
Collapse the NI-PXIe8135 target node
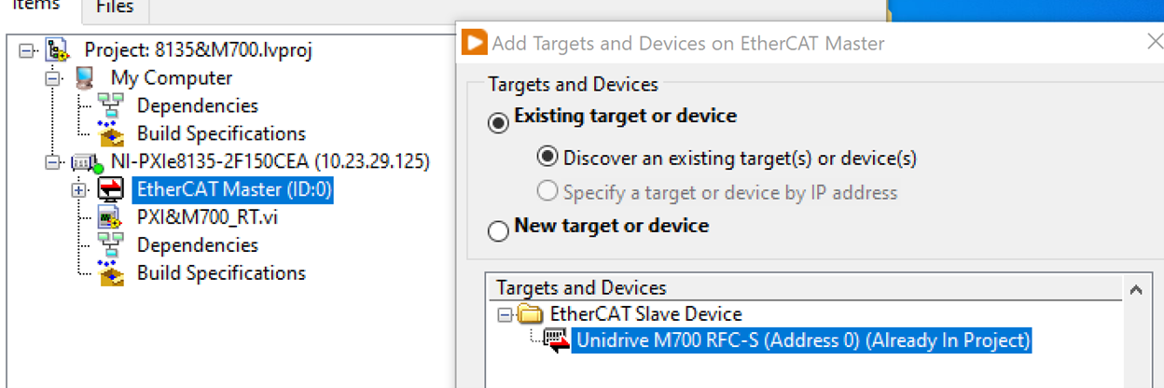(52, 162)
